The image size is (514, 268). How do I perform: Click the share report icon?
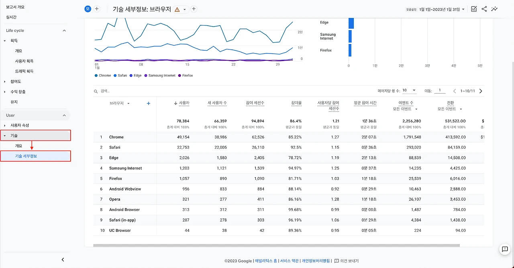[484, 9]
